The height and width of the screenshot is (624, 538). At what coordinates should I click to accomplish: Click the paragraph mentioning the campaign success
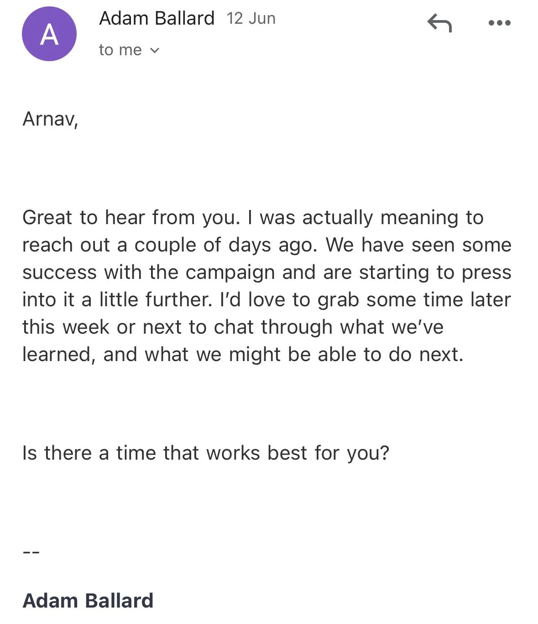pyautogui.click(x=267, y=285)
